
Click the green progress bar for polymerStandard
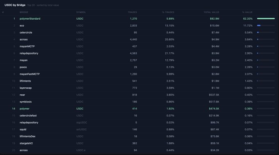click(266, 18)
